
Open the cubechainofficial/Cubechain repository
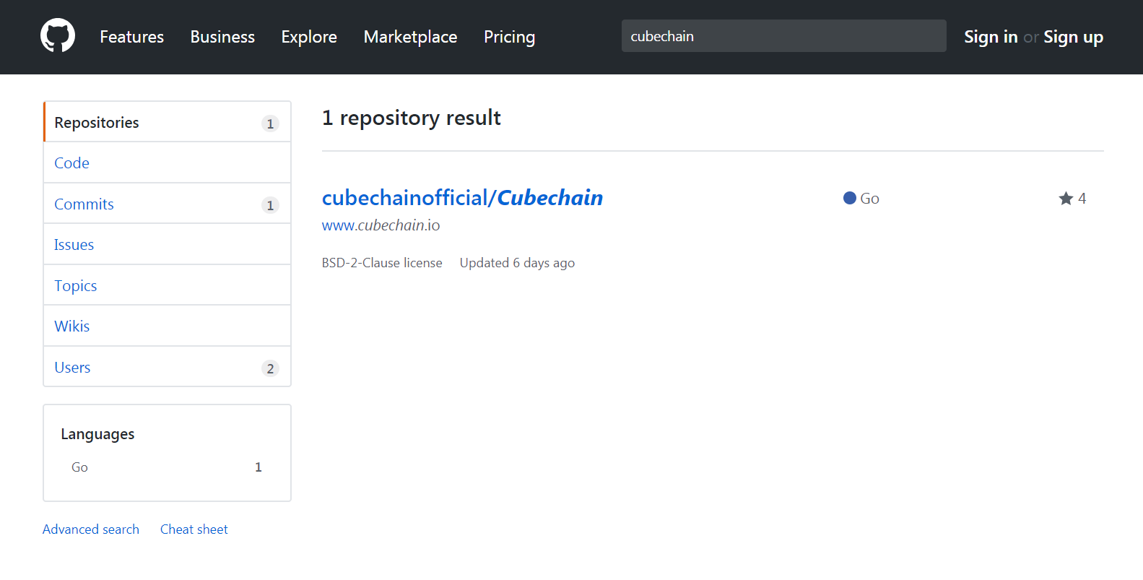(x=462, y=198)
